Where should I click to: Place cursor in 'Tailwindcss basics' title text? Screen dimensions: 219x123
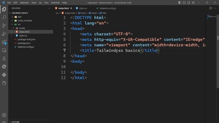coord(118,51)
